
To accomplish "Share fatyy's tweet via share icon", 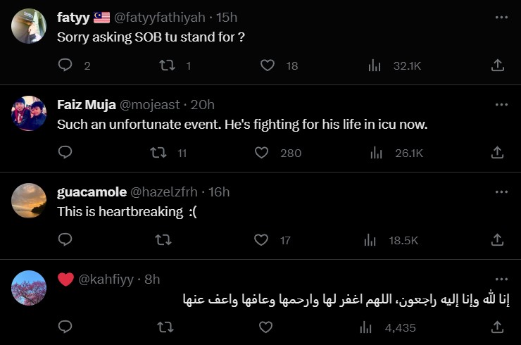I will click(497, 65).
